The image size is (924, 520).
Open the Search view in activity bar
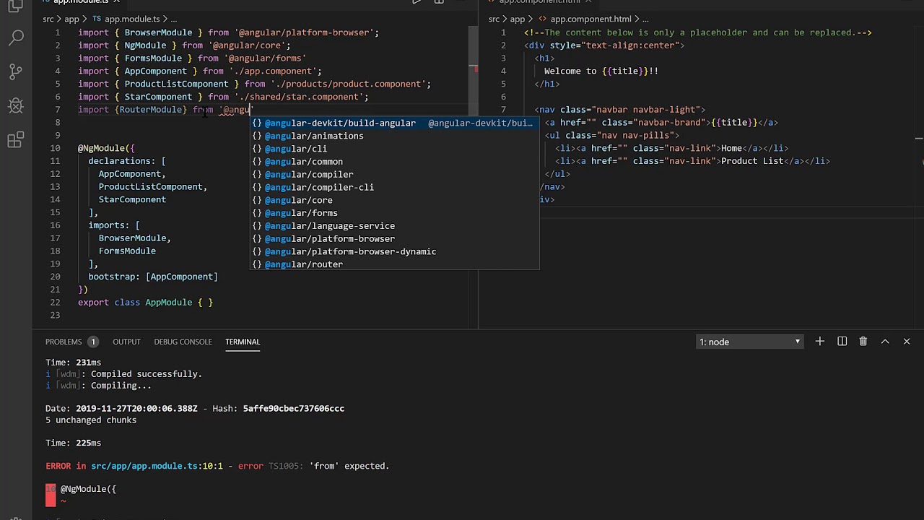pos(16,38)
